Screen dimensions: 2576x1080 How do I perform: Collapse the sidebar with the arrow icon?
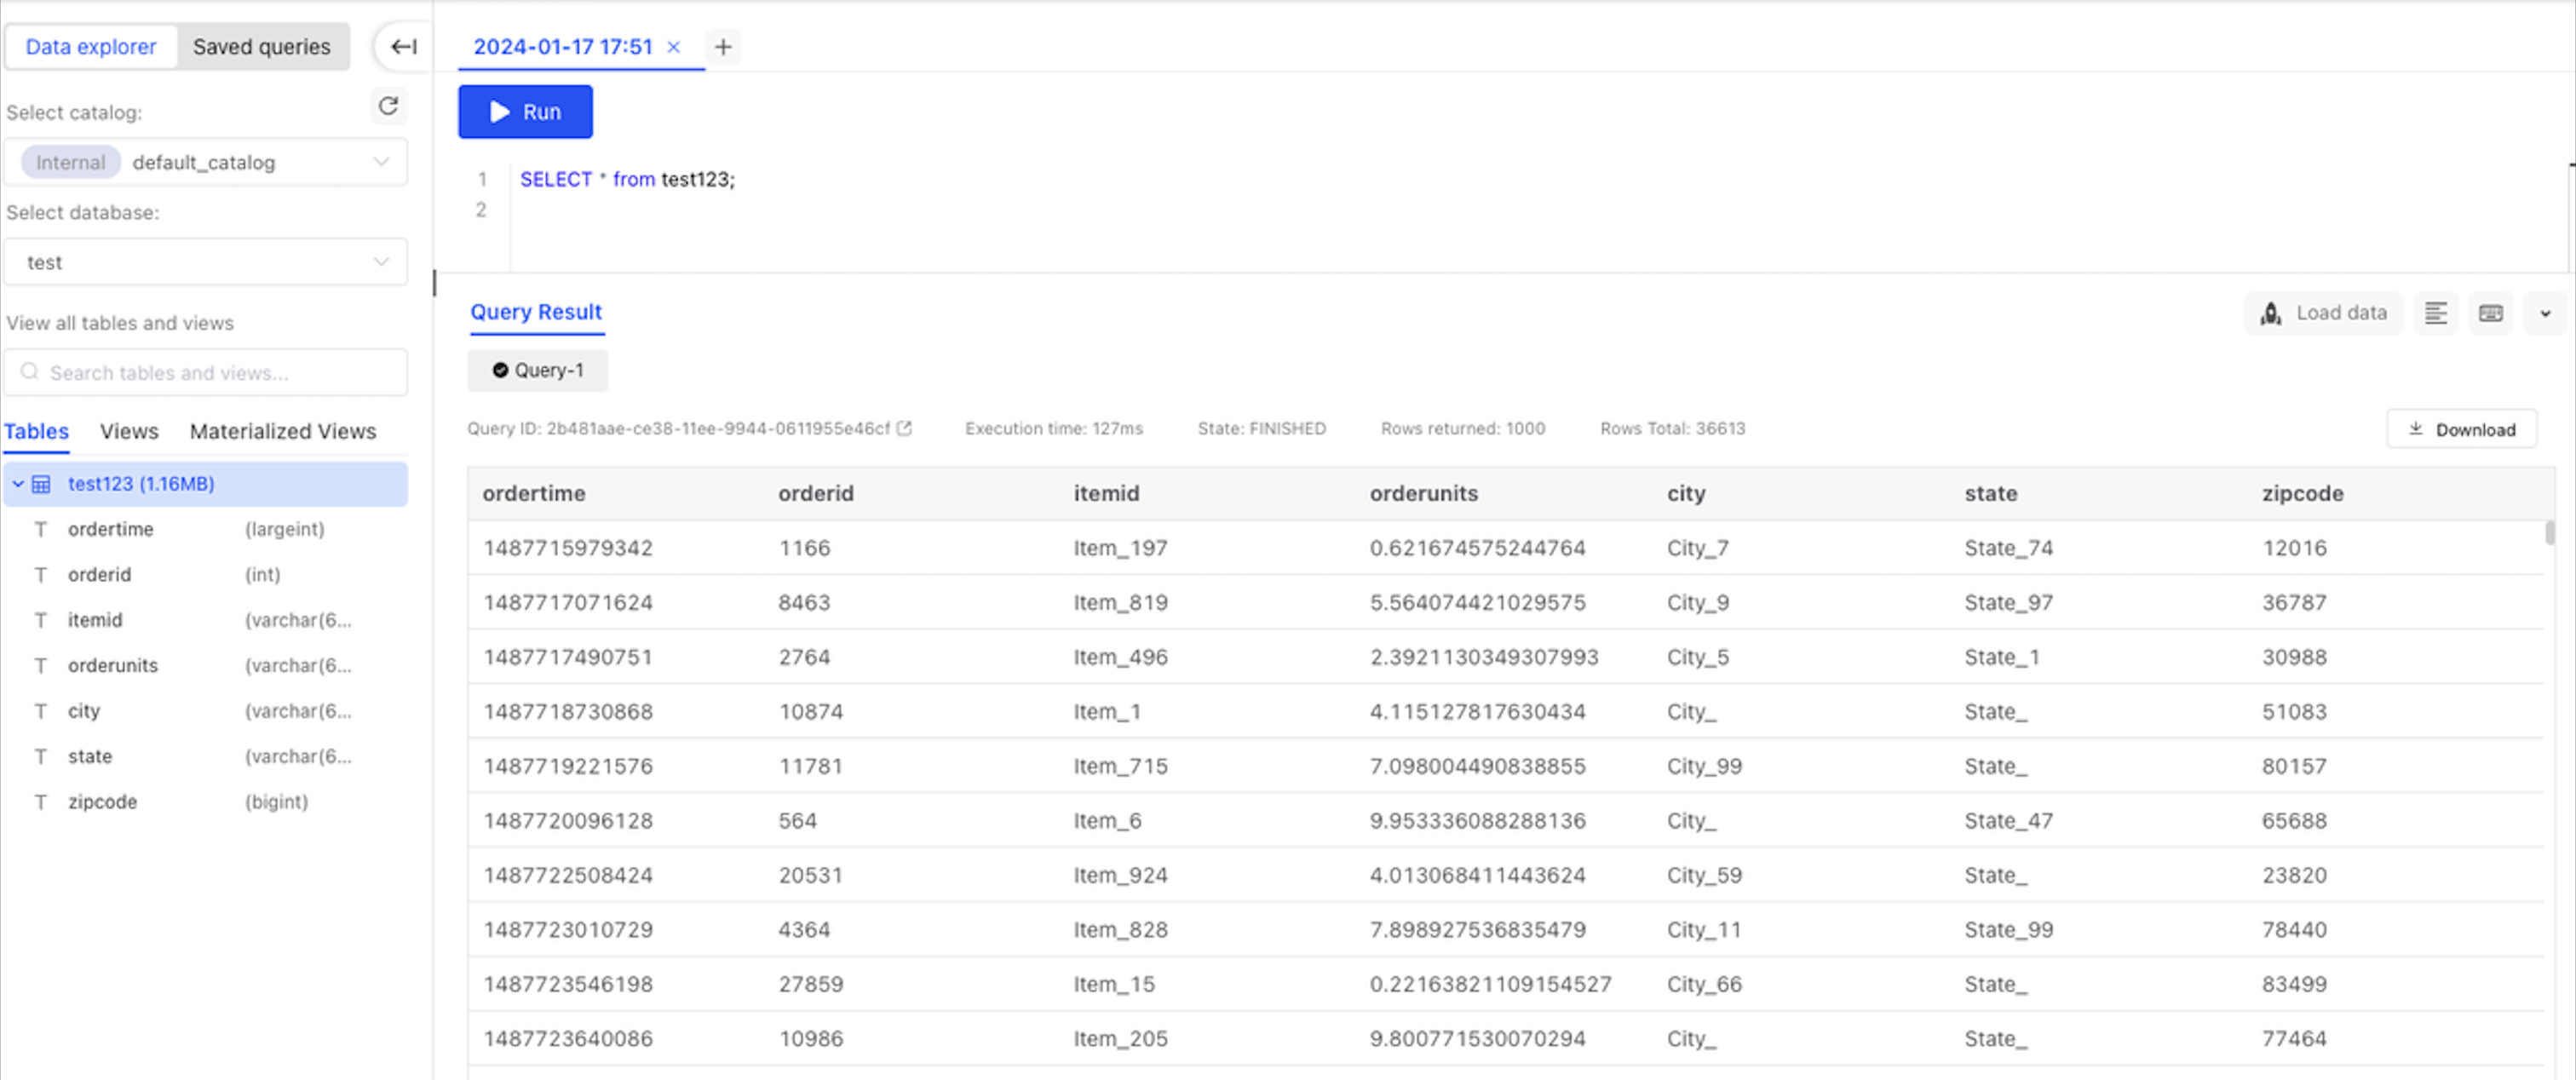coord(403,46)
